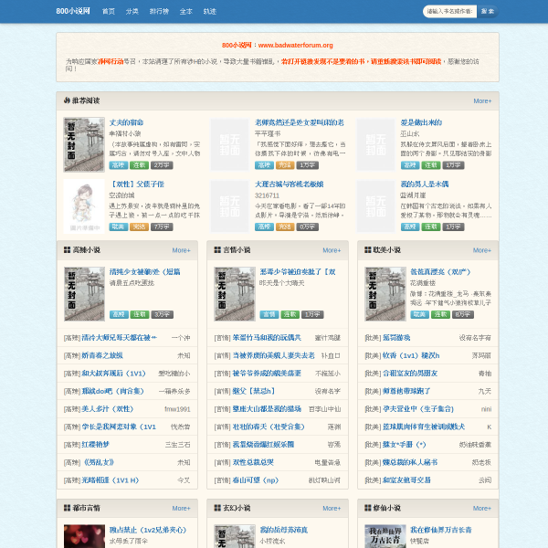Open the 轨迹 nav item
This screenshot has height=548, width=548.
pos(210,11)
